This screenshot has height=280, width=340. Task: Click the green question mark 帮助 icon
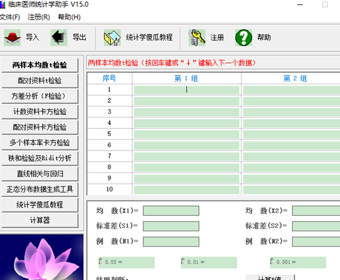[x=244, y=38]
